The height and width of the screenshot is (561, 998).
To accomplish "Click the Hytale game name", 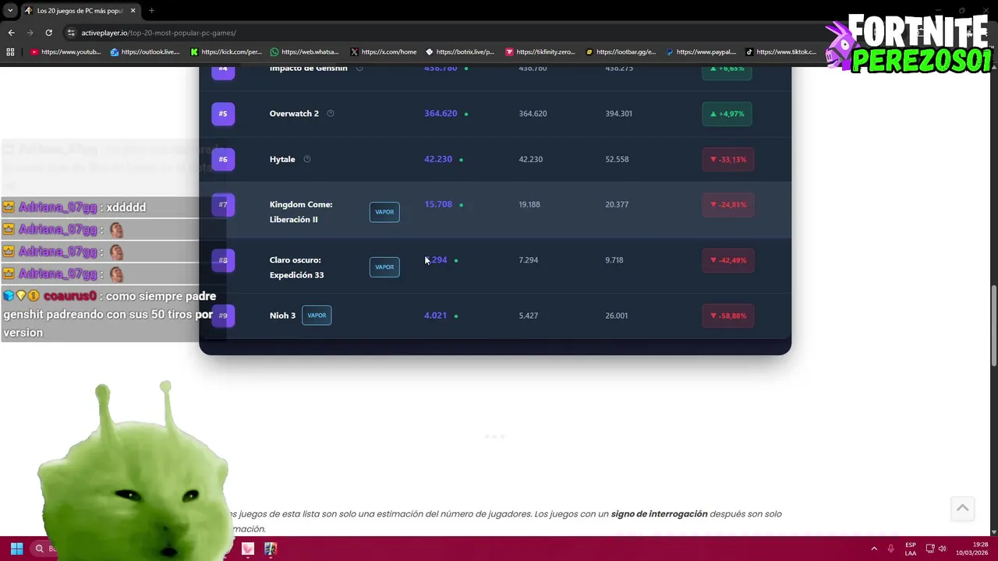I will pos(282,159).
